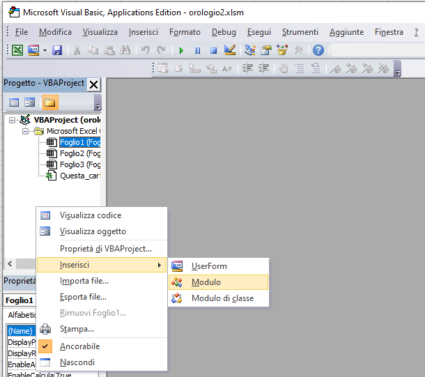Insert a Modulo from the submenu
The width and height of the screenshot is (425, 377).
219,282
